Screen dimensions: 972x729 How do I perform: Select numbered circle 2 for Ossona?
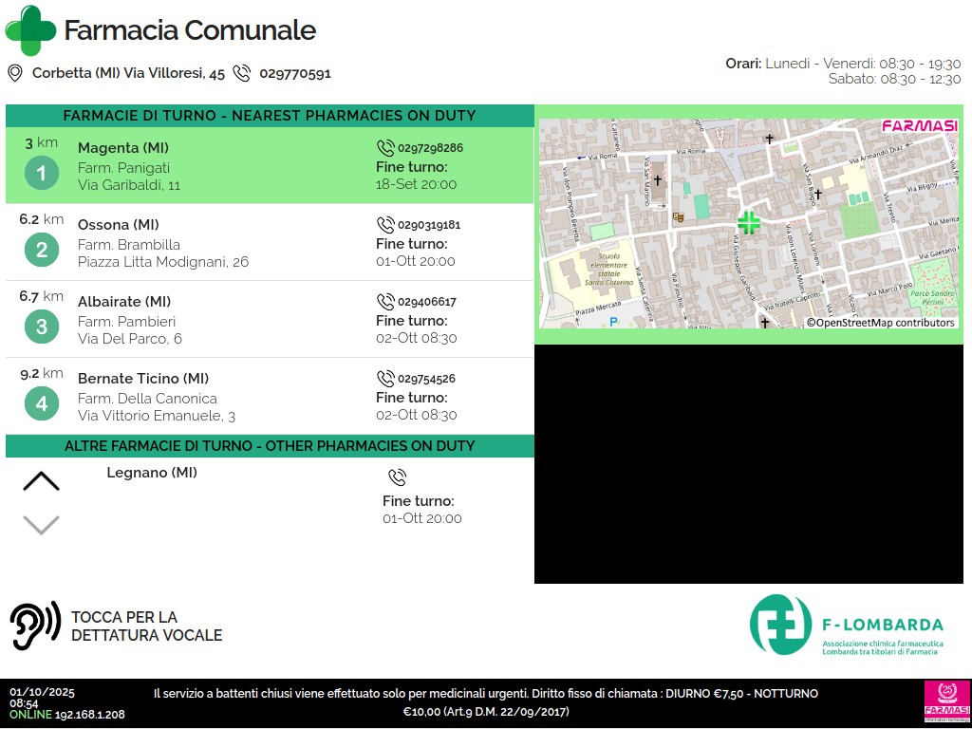pyautogui.click(x=41, y=251)
